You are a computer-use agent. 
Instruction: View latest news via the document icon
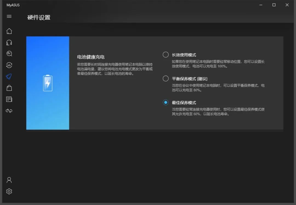point(9,99)
